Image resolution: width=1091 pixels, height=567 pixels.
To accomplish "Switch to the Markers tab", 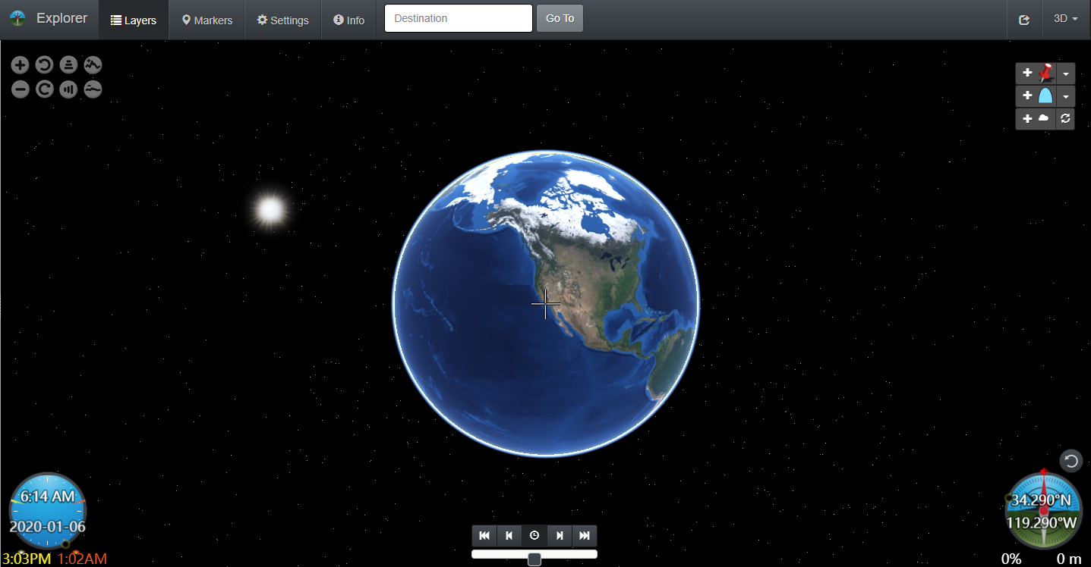I will pos(206,20).
